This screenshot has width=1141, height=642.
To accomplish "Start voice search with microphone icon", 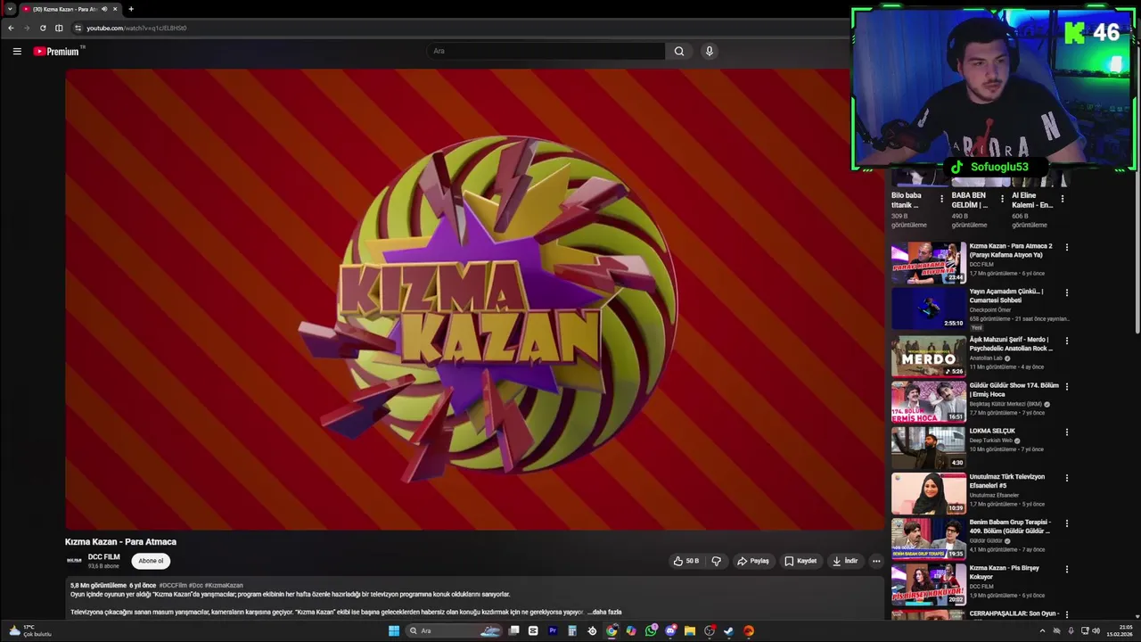I will (x=710, y=51).
